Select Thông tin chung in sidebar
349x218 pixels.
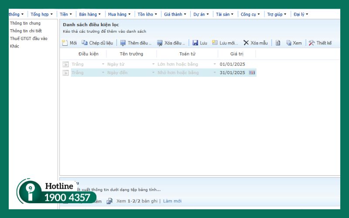25,23
